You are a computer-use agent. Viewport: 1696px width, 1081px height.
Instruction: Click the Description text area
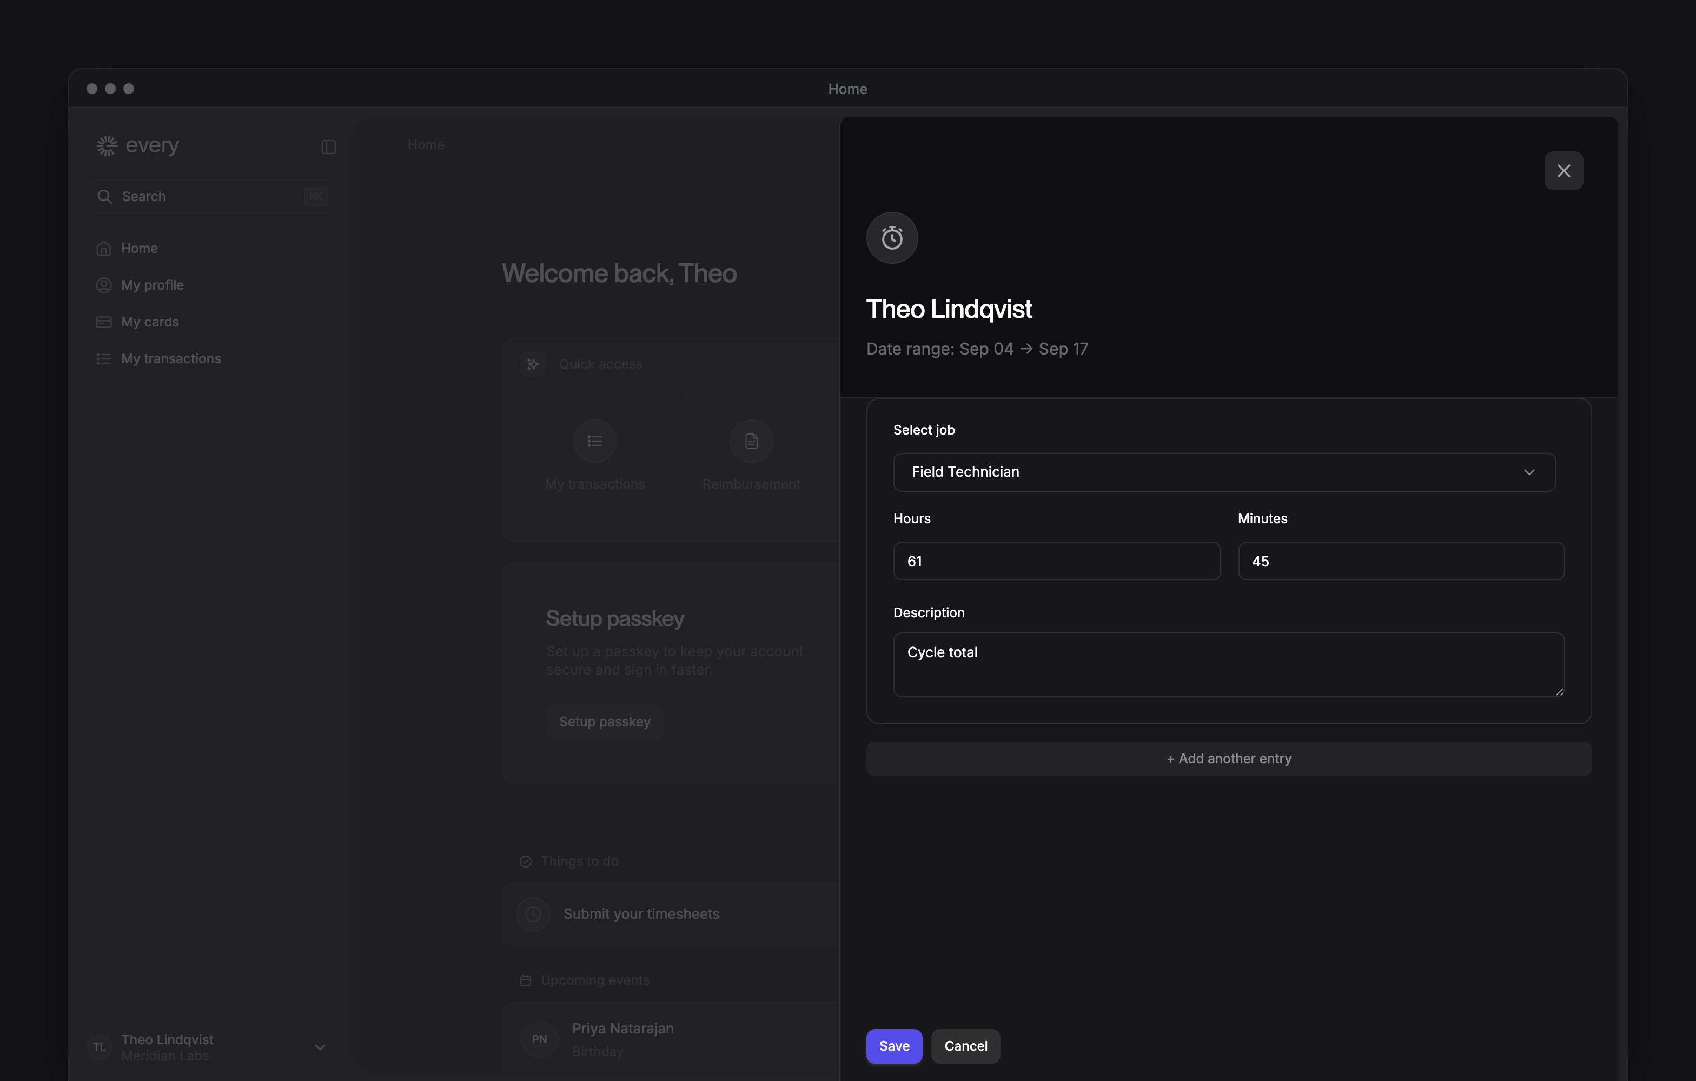coord(1228,664)
